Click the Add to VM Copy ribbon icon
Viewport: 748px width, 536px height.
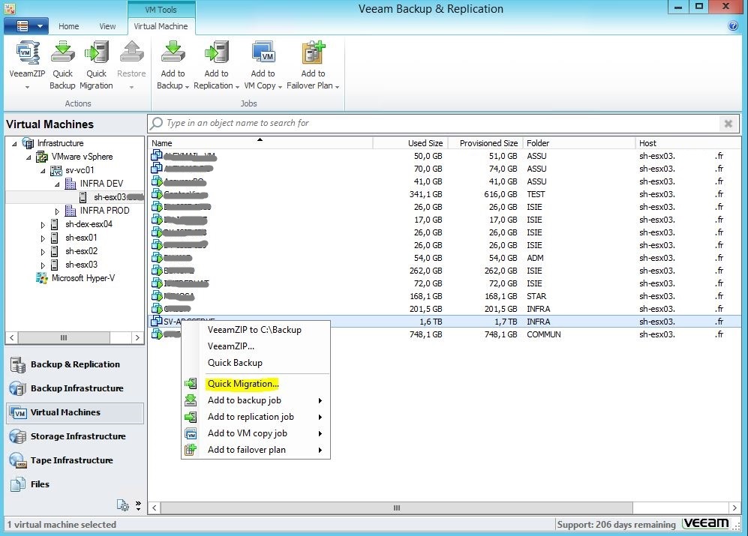coord(263,53)
